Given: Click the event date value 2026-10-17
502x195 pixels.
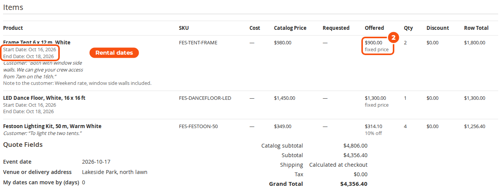Looking at the screenshot, I should click(x=96, y=162).
